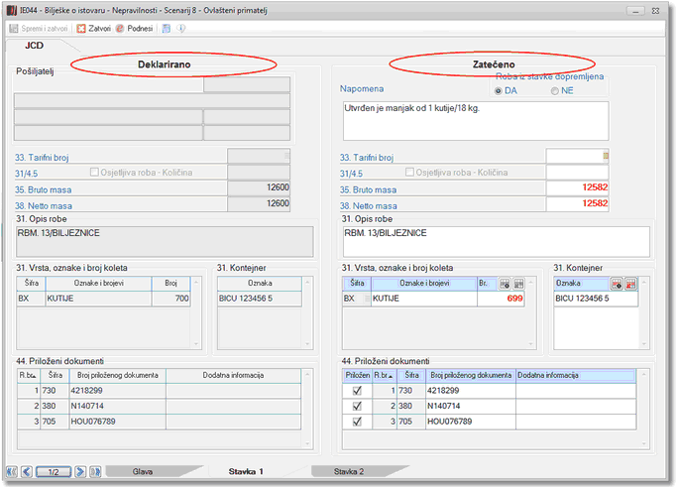Viewport: 678px width, 490px height.
Task: Select the JCD tab
Action: coord(34,46)
